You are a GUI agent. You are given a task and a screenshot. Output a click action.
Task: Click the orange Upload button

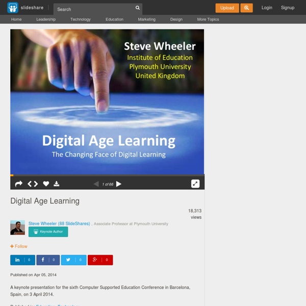pos(227,8)
